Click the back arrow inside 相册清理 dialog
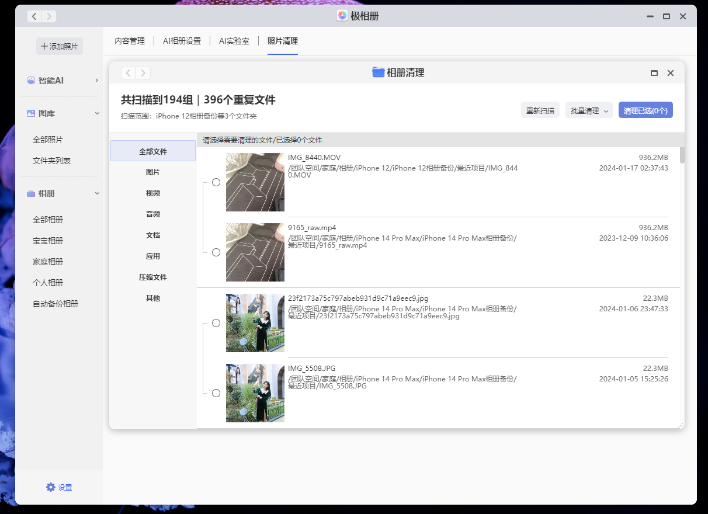Viewport: 708px width, 514px height. 128,72
